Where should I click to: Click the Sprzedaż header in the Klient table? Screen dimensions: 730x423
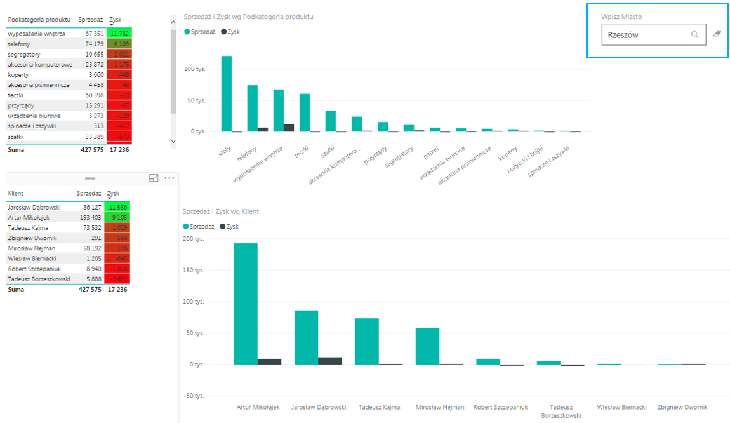tap(89, 193)
